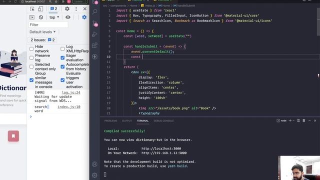This screenshot has height=180, width=320.
Task: Select the node terminal shell label
Action: (x=281, y=120)
